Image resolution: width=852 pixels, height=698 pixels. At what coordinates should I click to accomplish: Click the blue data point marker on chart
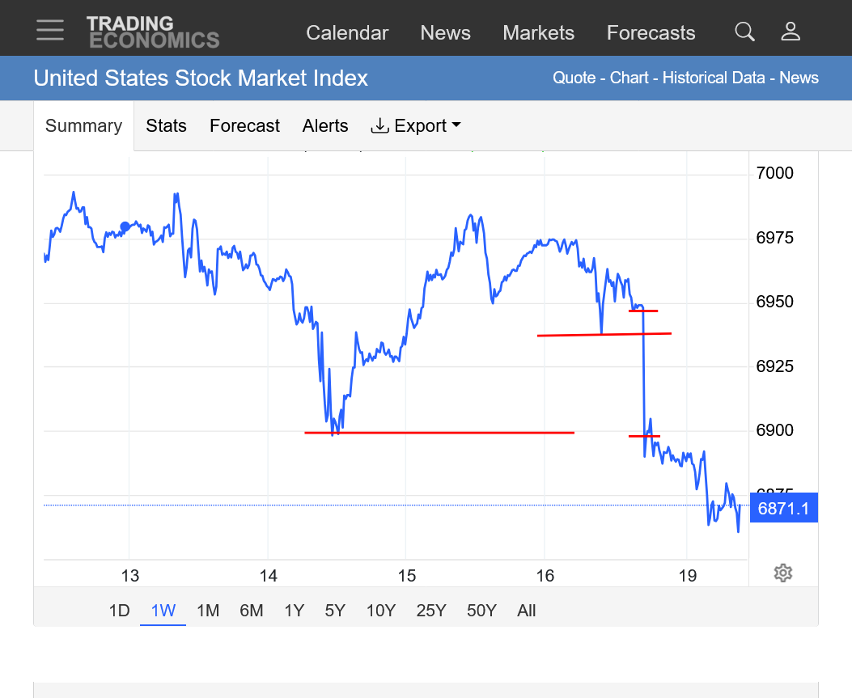(x=125, y=227)
